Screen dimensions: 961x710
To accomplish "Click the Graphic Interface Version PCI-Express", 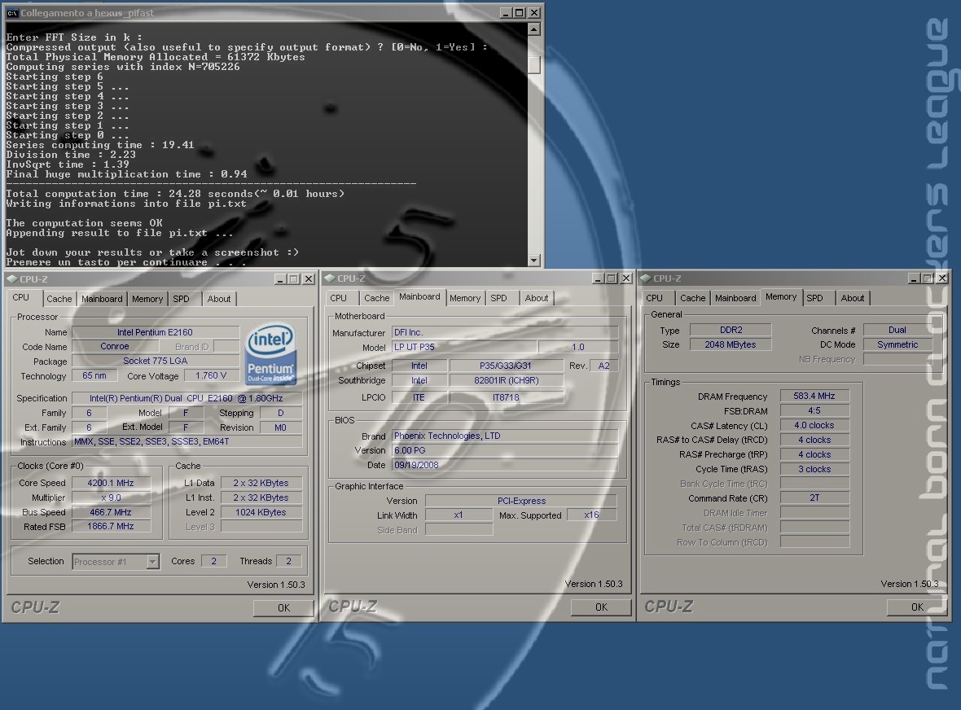I will pos(521,501).
